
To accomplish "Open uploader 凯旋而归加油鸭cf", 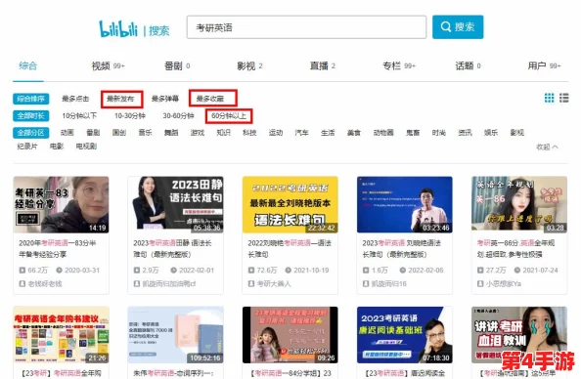I will pos(169,284).
